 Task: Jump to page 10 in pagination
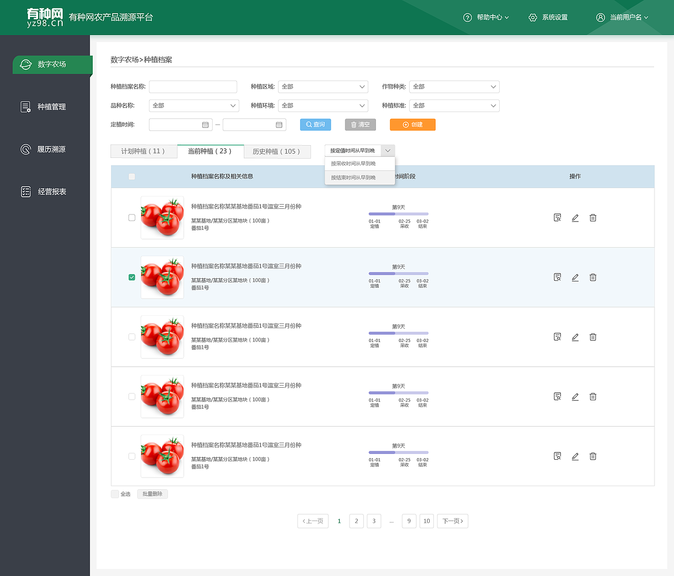point(427,521)
